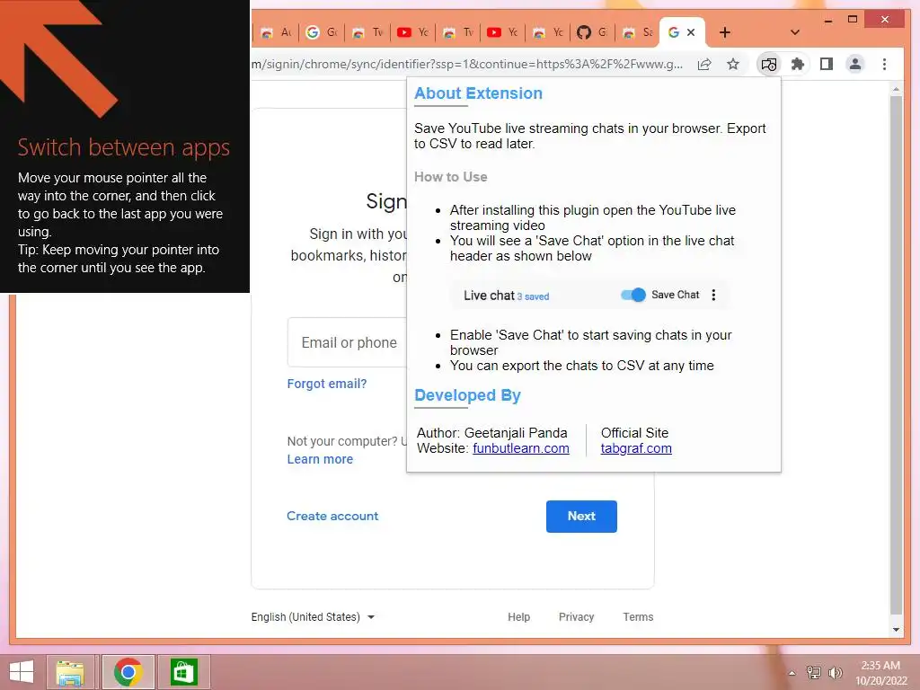Close the active Google sign-in tab

click(x=691, y=32)
